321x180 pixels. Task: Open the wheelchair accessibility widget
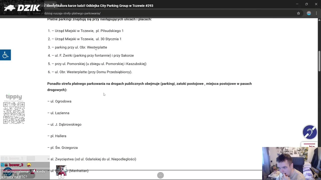pos(5,55)
